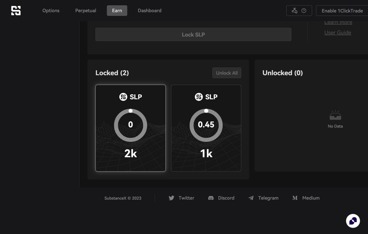Click the faucet icon in header
The height and width of the screenshot is (234, 368).
point(295,11)
